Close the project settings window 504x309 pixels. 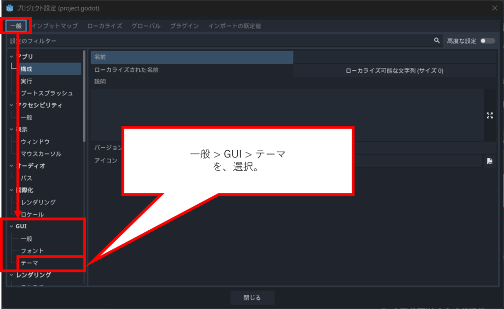click(494, 8)
